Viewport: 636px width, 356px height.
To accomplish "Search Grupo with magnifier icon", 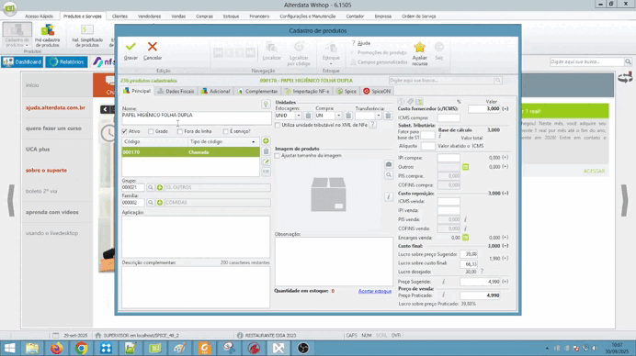I will point(151,187).
